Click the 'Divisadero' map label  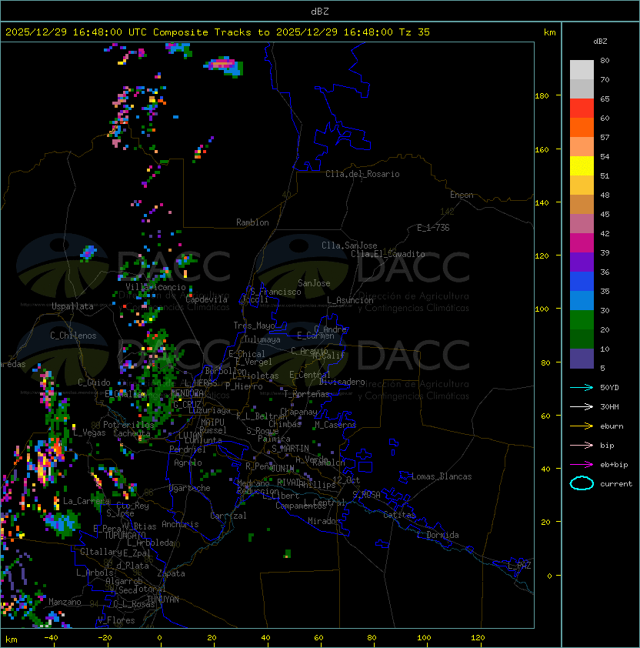(x=342, y=382)
